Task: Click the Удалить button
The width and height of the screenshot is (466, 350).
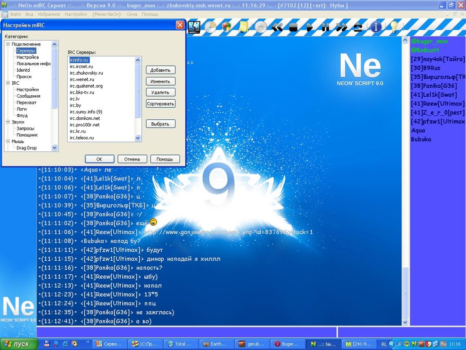Action: [x=160, y=92]
